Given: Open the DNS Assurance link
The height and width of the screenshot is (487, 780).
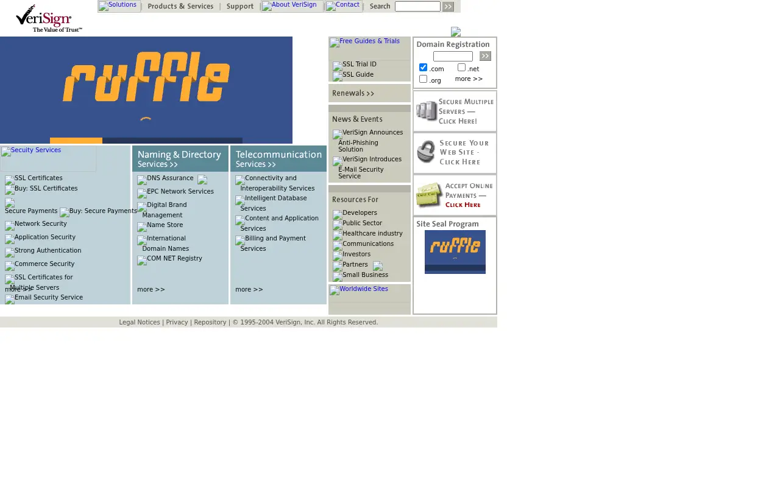Looking at the screenshot, I should tap(170, 178).
